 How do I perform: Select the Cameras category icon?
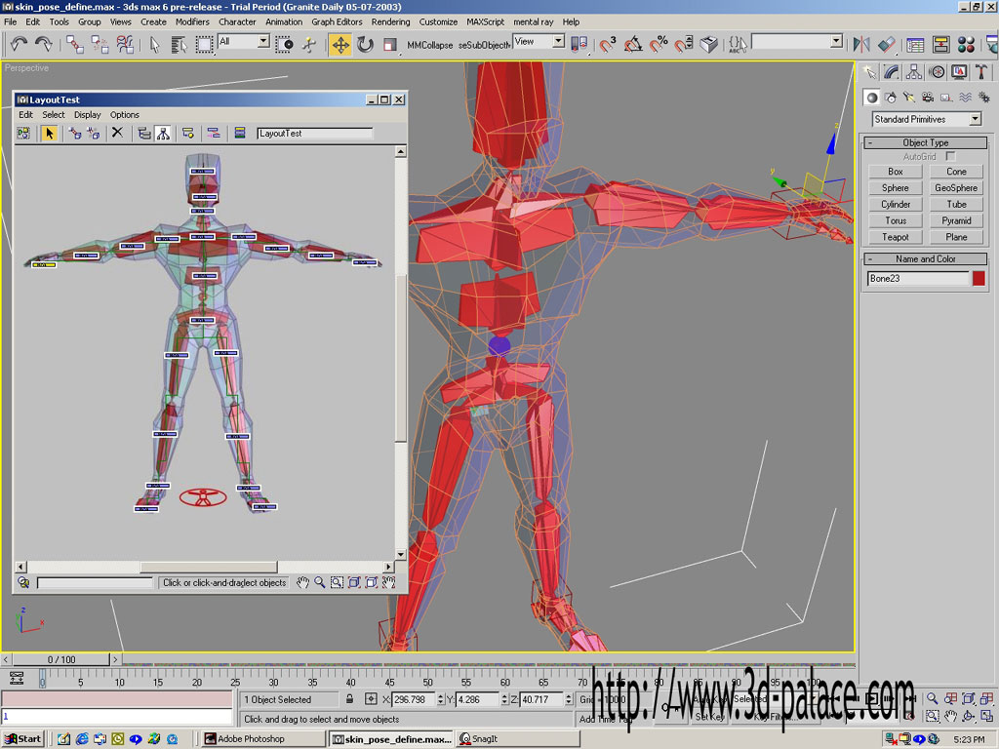pyautogui.click(x=928, y=98)
